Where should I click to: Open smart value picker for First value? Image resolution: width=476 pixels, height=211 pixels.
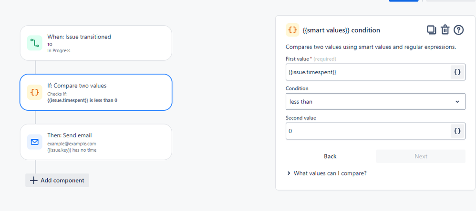(457, 72)
